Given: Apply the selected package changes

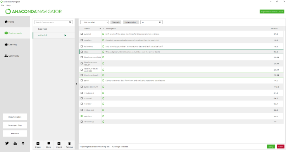Looking at the screenshot, I should point(271,147).
